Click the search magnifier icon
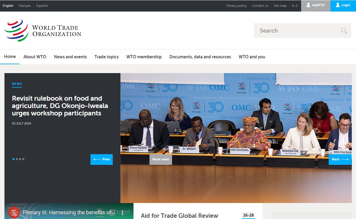The height and width of the screenshot is (219, 356). [x=344, y=30]
